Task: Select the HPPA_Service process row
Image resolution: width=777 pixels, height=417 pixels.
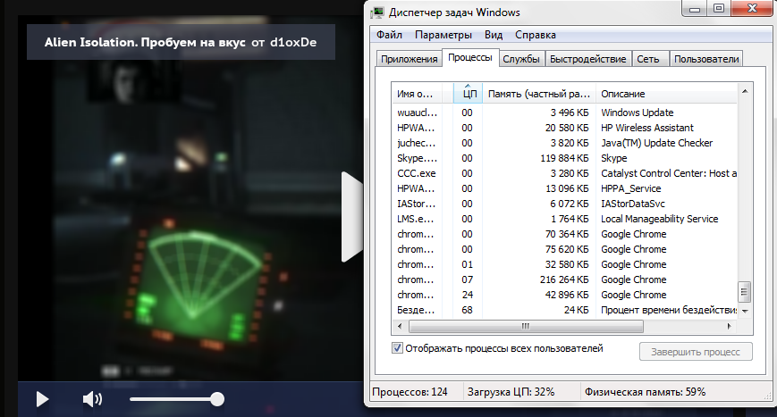Action: 564,188
